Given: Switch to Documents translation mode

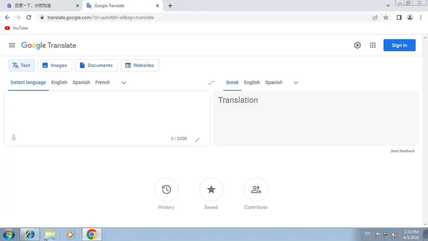Looking at the screenshot, I should (x=96, y=65).
